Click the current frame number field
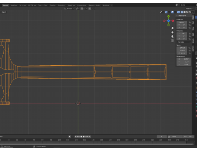The height and width of the screenshot is (148, 197). 162,136
